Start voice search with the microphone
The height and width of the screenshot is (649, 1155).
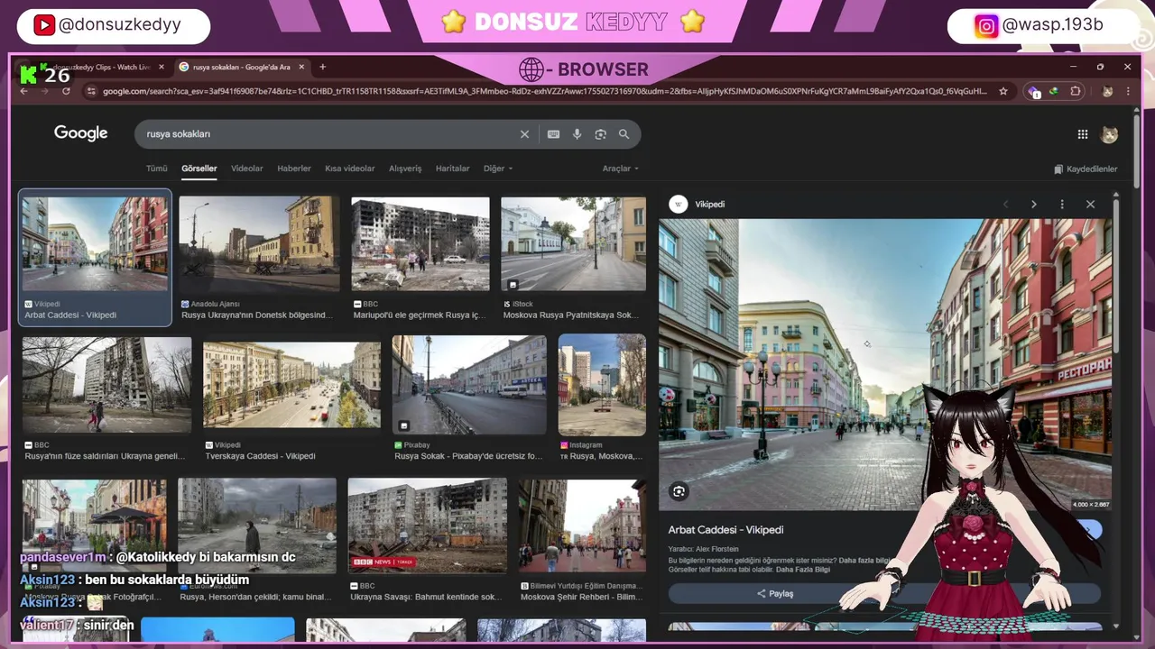(577, 134)
